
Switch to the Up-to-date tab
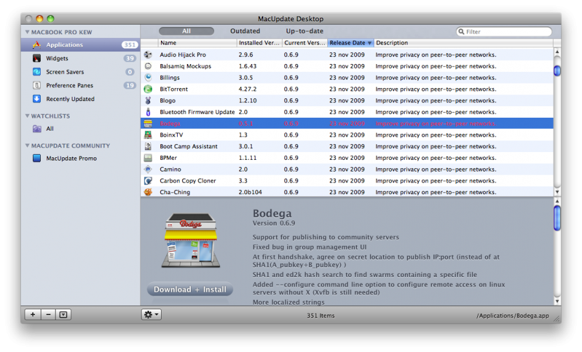(305, 31)
